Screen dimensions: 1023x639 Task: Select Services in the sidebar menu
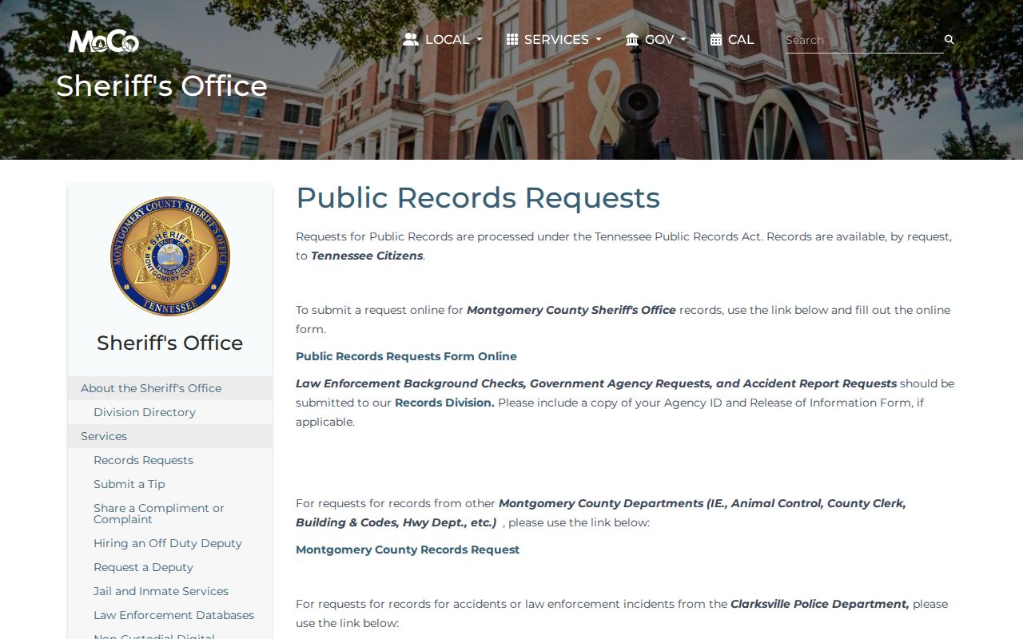[169, 436]
